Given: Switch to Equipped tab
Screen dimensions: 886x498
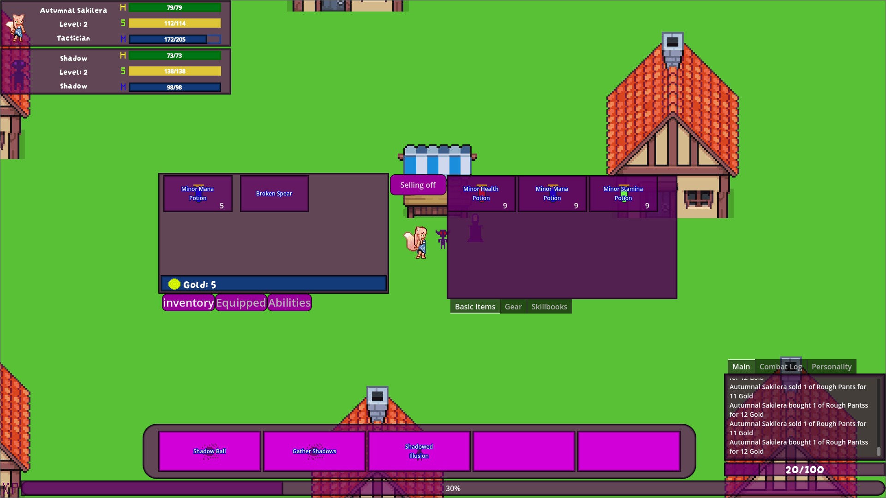Looking at the screenshot, I should pyautogui.click(x=241, y=303).
